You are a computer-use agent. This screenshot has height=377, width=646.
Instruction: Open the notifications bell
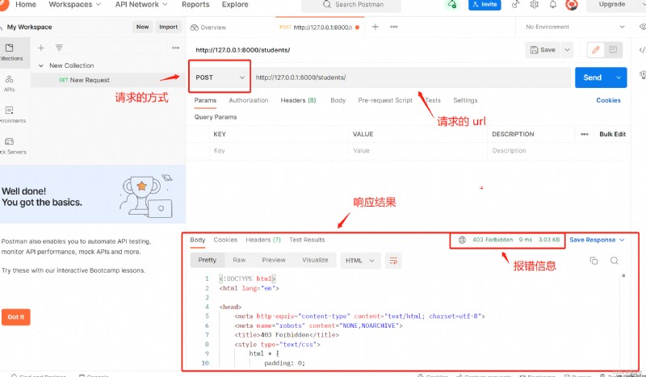[x=553, y=5]
